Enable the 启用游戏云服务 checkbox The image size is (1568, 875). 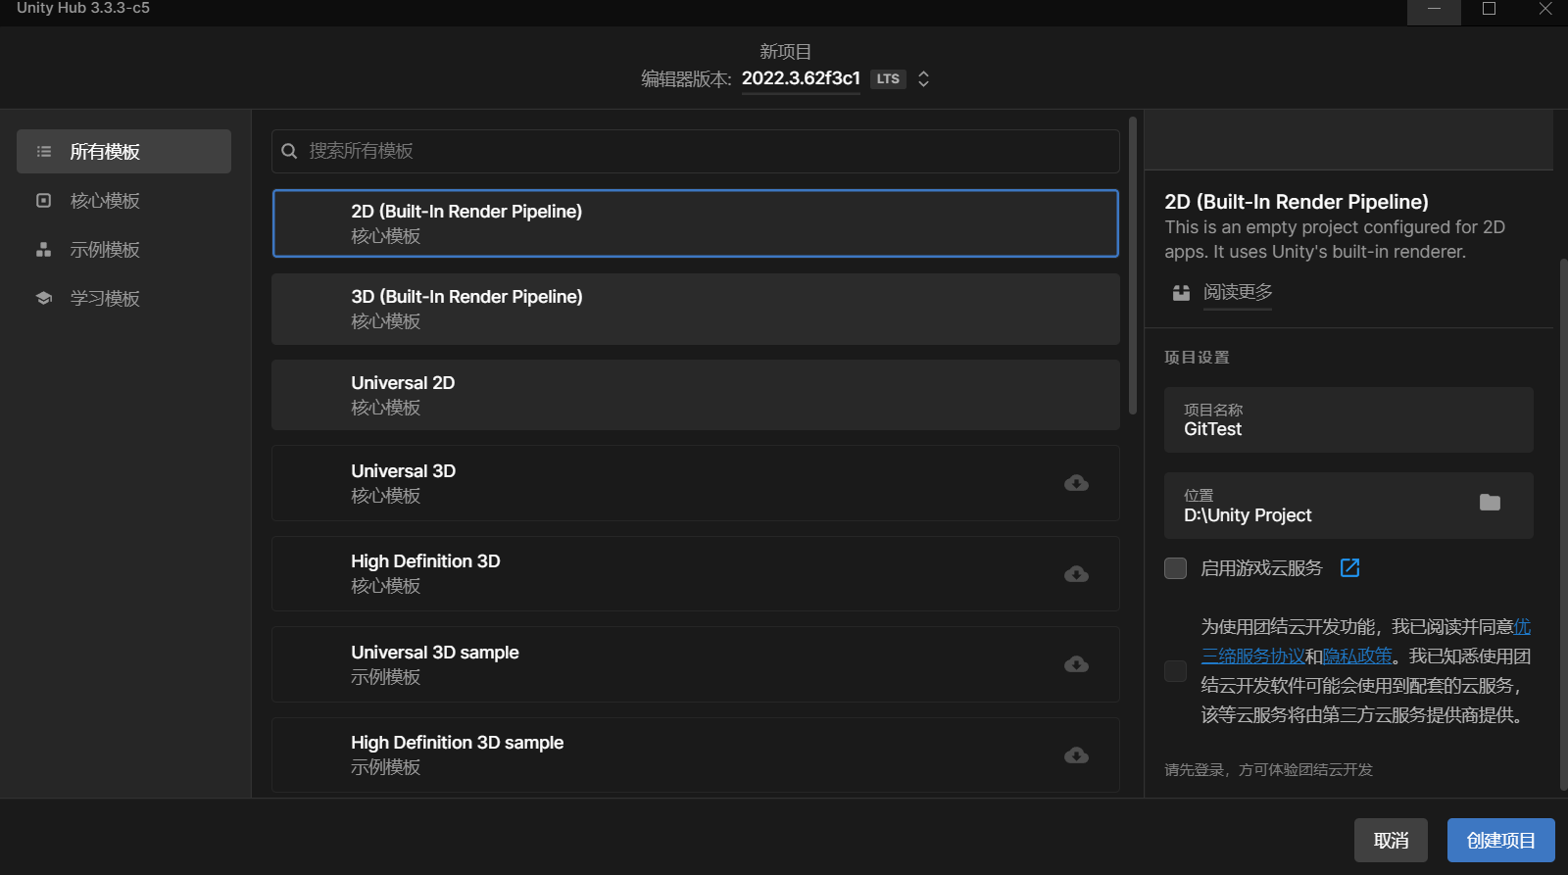[1175, 568]
